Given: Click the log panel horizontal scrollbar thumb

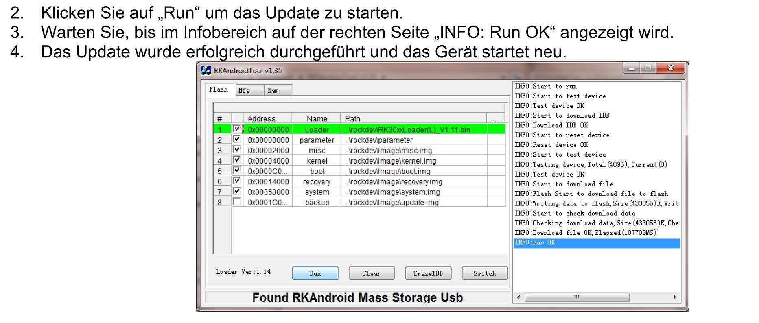Looking at the screenshot, I should [577, 297].
